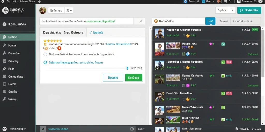Open the Pafle sidebar item
This screenshot has width=265, height=132.
coord(11,69)
